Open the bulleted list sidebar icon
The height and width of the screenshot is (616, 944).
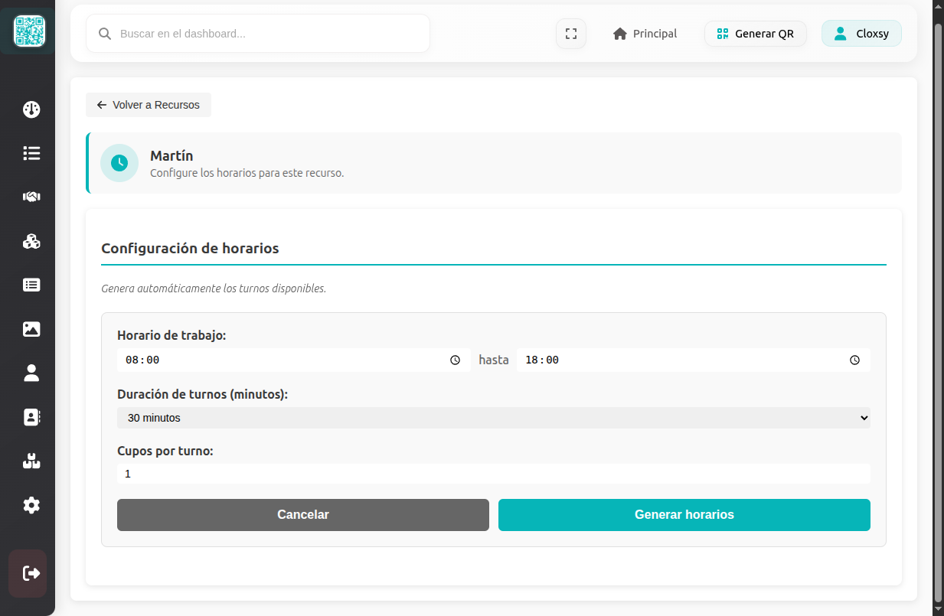[x=31, y=153]
